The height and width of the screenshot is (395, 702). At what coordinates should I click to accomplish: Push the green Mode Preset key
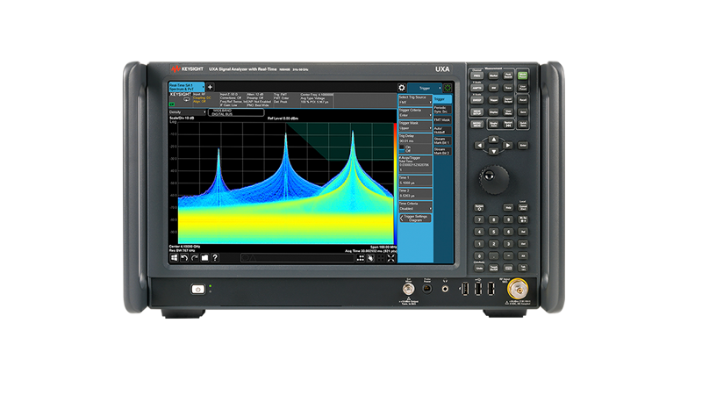(x=522, y=75)
